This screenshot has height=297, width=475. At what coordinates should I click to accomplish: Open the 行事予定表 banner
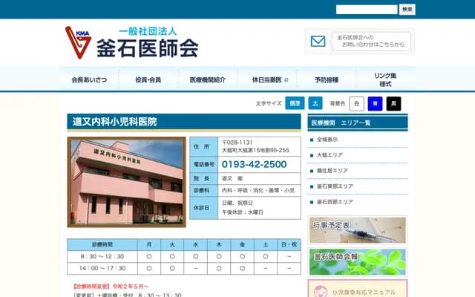357,230
